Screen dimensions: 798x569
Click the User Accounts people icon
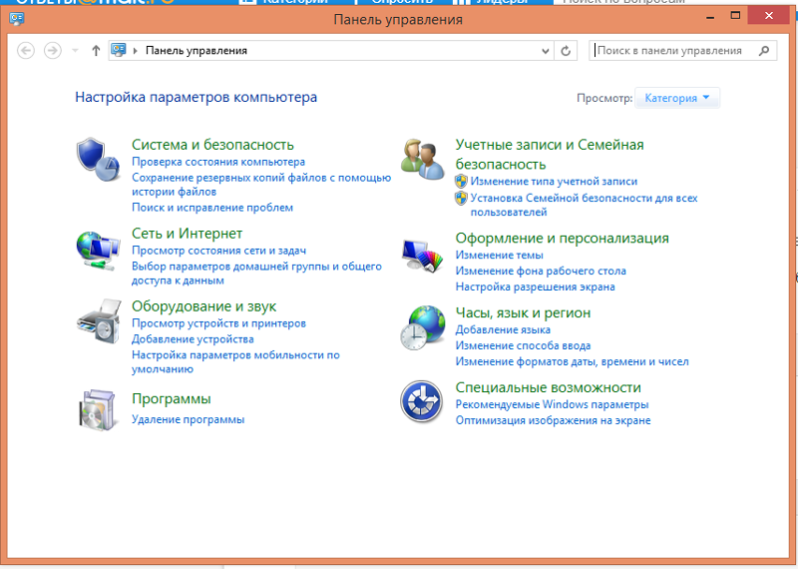point(422,158)
